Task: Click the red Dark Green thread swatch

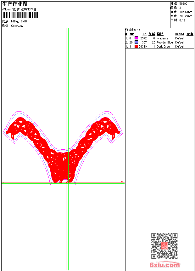Action: [136, 46]
